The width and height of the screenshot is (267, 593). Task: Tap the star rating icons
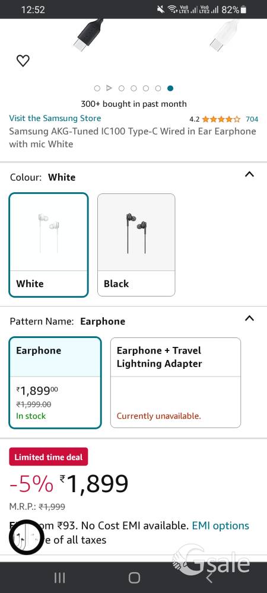[221, 119]
